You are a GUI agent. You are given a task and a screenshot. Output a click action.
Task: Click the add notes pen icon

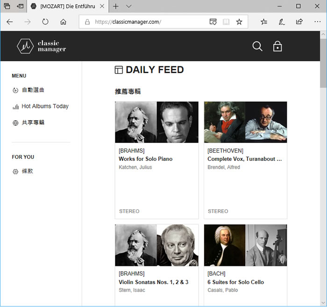click(x=282, y=21)
